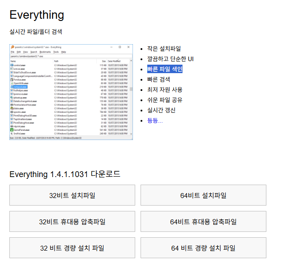Image resolution: width=282 pixels, height=264 pixels.
Task: Open the 등등... link
Action: pos(155,120)
